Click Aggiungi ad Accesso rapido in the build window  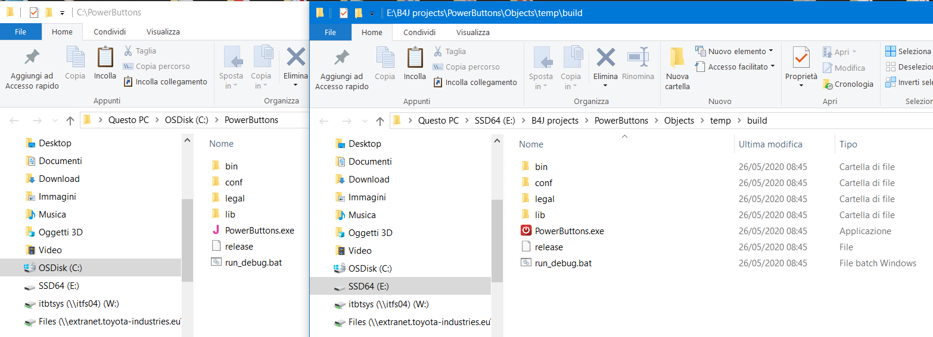(341, 69)
